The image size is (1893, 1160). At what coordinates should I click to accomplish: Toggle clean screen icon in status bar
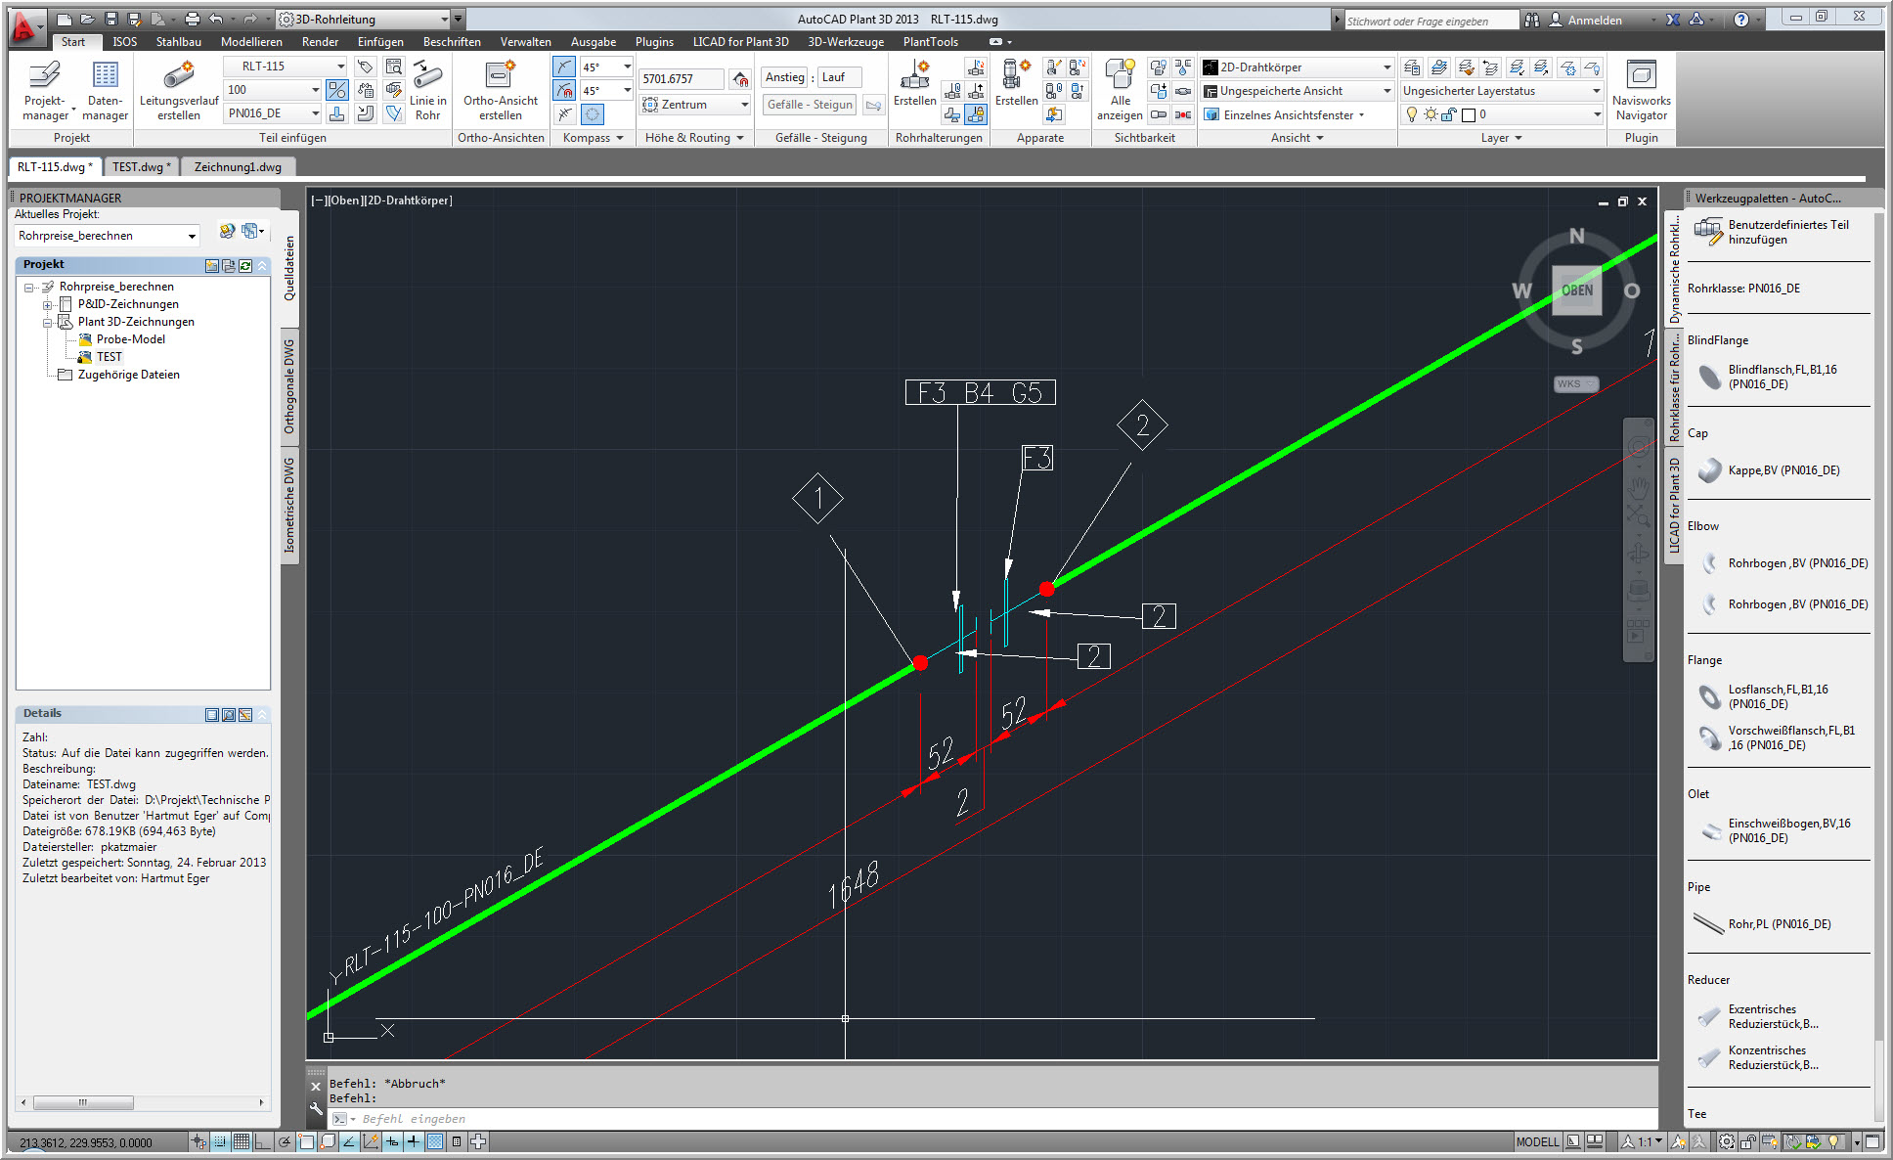(x=1872, y=1141)
